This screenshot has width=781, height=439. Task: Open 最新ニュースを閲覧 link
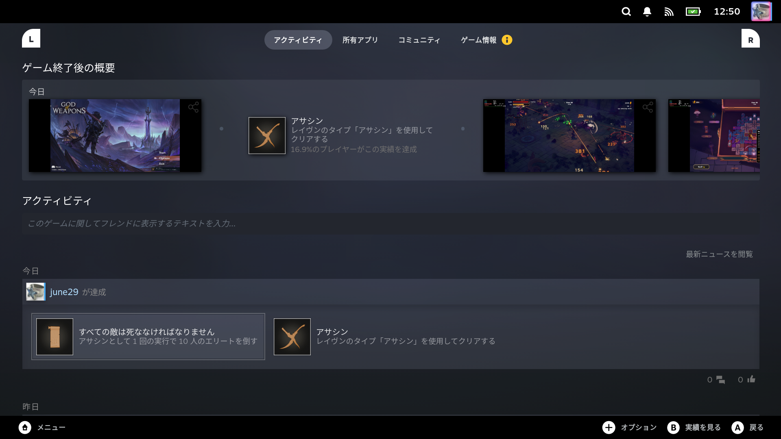(x=719, y=254)
